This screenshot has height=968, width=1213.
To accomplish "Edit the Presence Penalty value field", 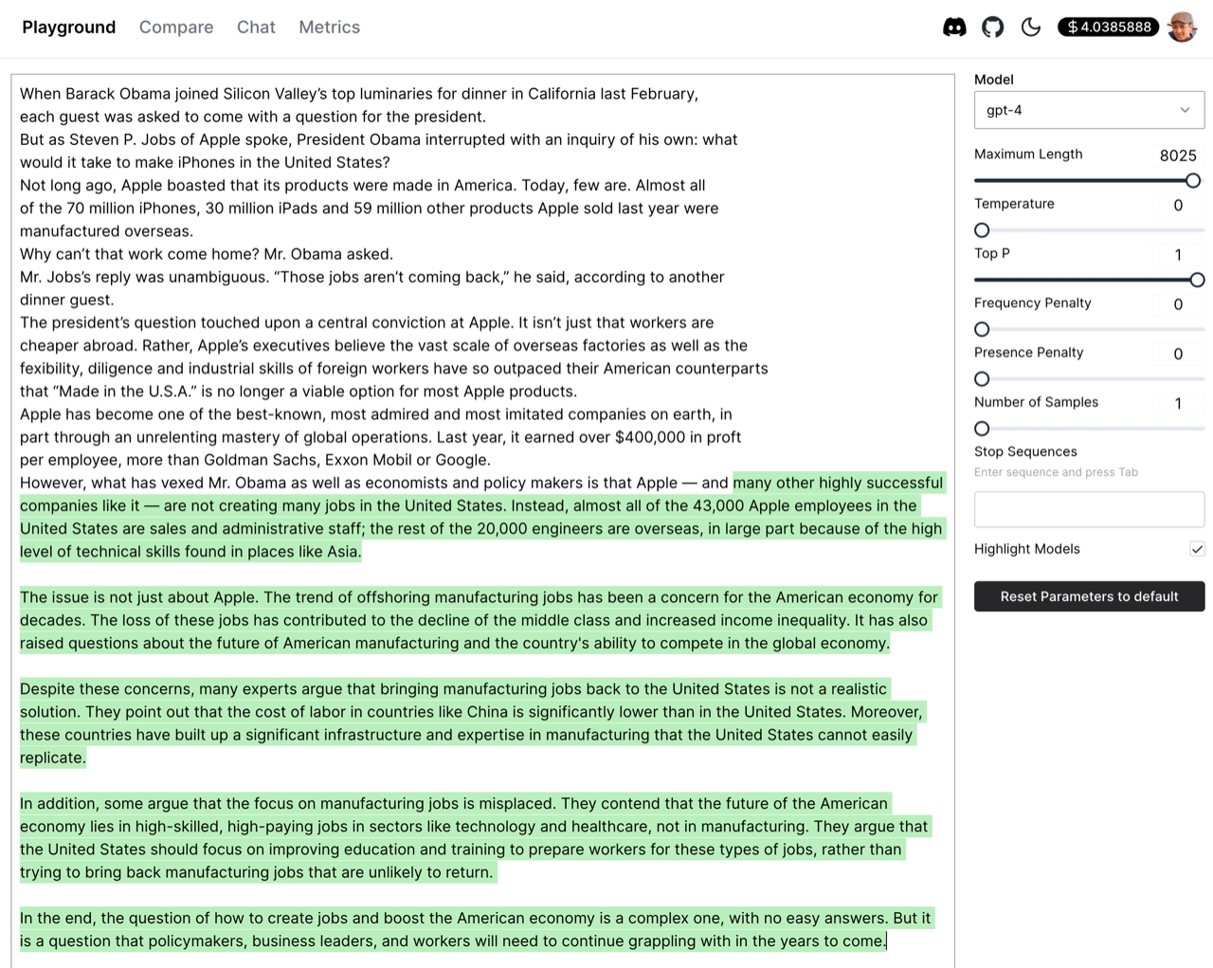I will tap(1178, 354).
